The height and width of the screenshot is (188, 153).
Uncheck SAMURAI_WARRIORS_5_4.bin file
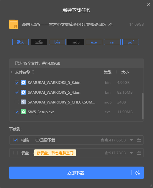point(17,92)
